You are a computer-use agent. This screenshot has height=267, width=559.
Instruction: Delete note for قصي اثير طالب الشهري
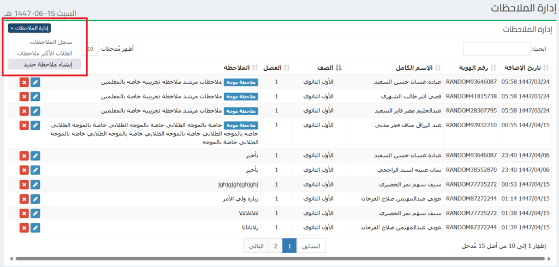pyautogui.click(x=24, y=97)
